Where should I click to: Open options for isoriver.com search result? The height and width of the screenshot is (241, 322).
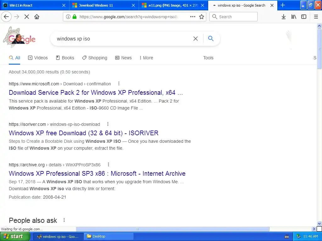click(108, 124)
